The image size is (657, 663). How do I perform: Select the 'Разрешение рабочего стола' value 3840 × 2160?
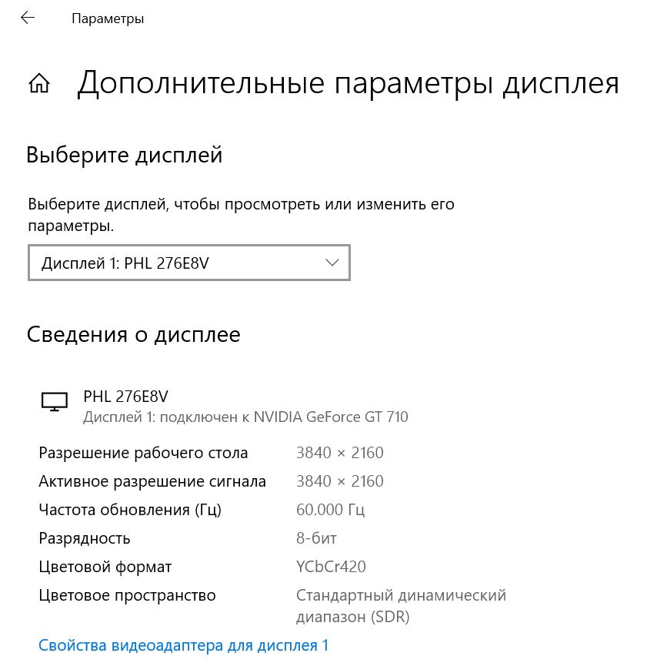point(339,453)
